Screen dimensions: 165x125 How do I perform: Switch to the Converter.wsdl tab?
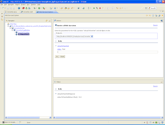[x=28, y=12]
